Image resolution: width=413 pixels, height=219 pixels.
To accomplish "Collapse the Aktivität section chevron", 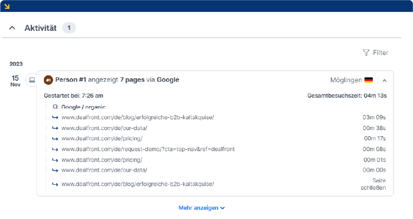I will 12,28.
